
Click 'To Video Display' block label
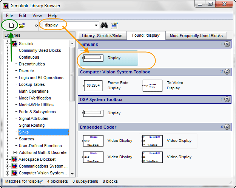175,85
